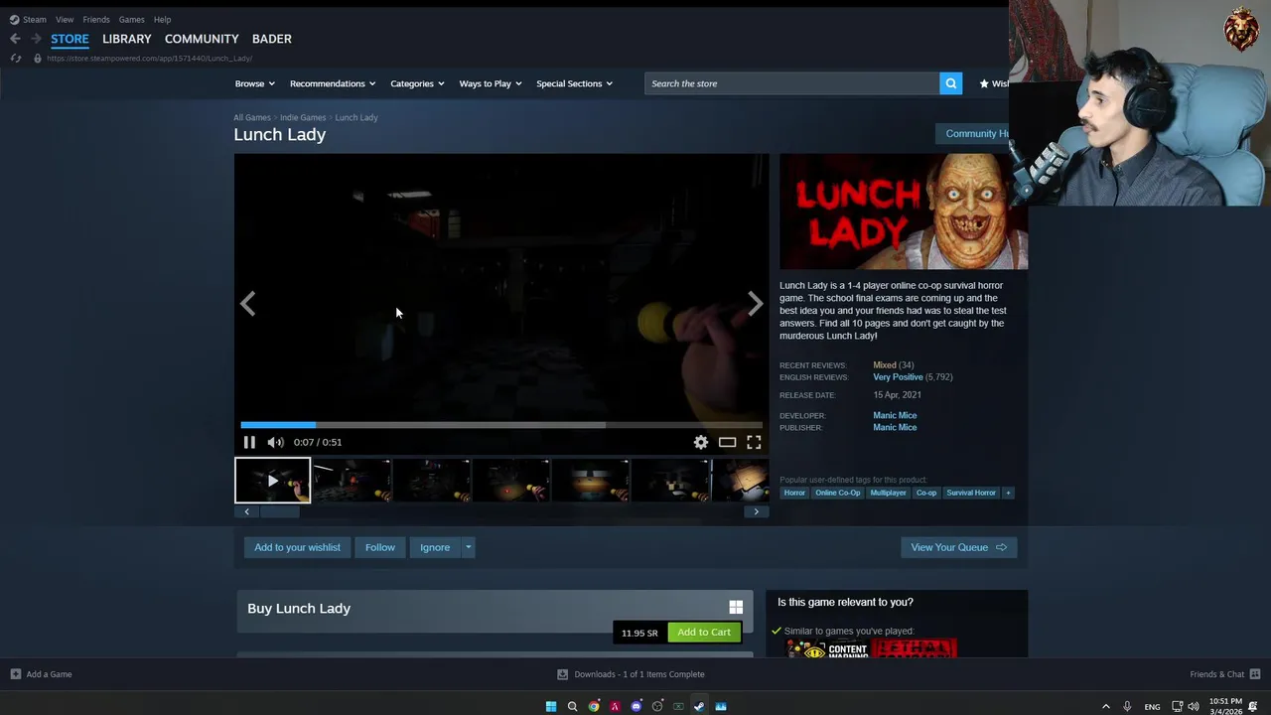Switch to the COMMUNITY tab
Viewport: 1271px width, 715px height.
tap(202, 39)
